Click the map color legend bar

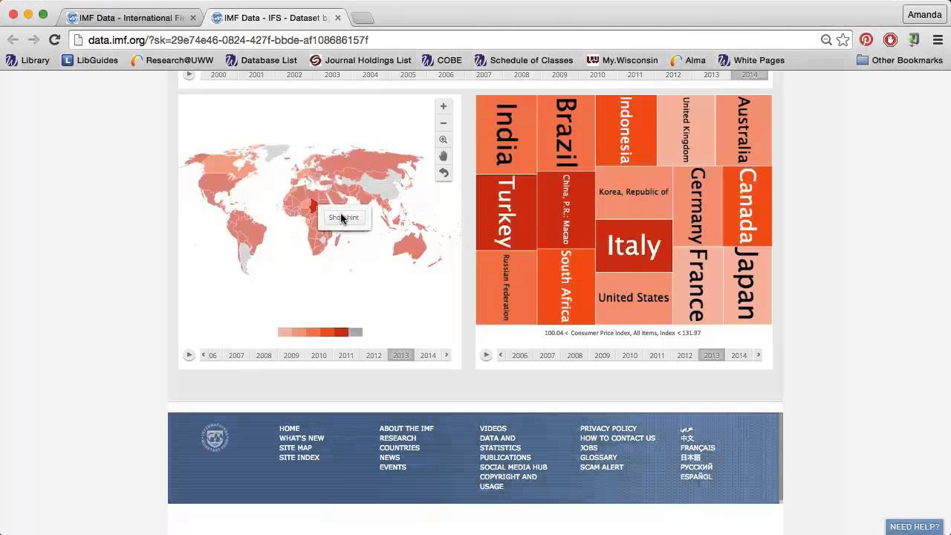tap(320, 332)
